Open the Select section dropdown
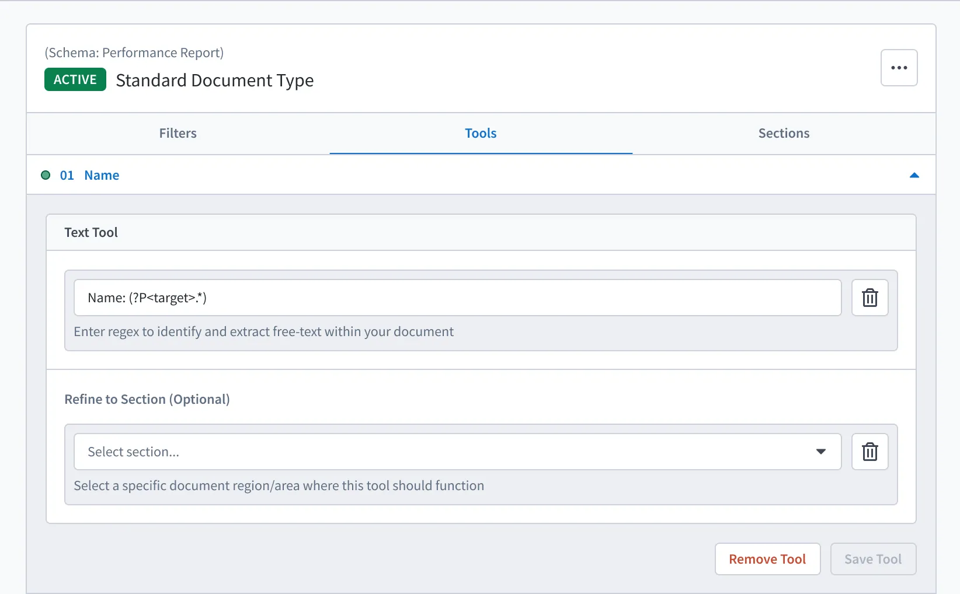Image resolution: width=960 pixels, height=594 pixels. click(x=457, y=452)
